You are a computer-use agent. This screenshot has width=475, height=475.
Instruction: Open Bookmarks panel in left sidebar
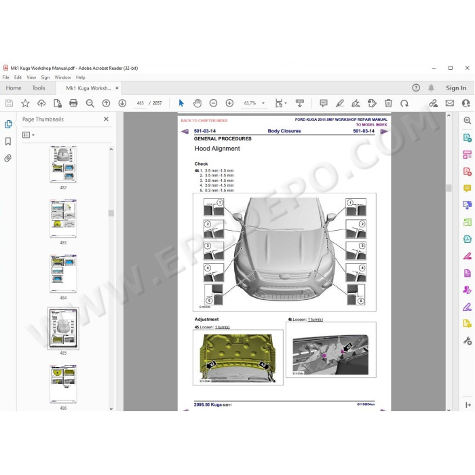point(8,141)
